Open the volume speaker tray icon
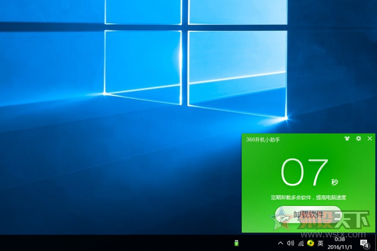 point(290,243)
